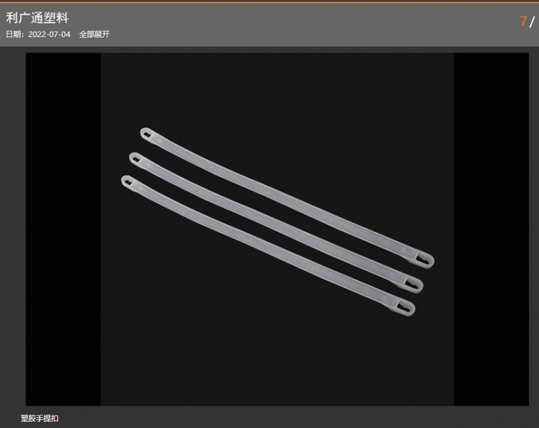Click the orange line at the page top
Screen dimensions: 539x428
coord(269,2)
